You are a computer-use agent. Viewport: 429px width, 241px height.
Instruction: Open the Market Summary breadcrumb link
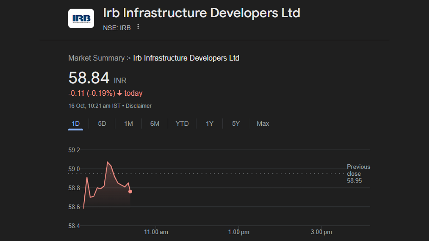pyautogui.click(x=96, y=58)
